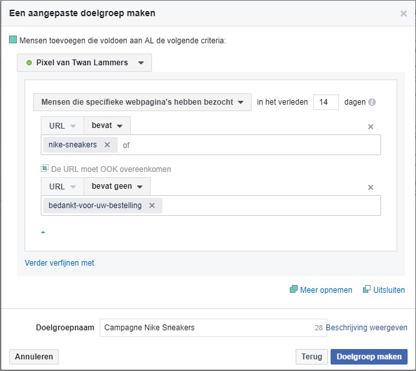Toggle 'De URL moet OOK overeenkomen' indicator
This screenshot has width=416, height=371.
tap(45, 168)
